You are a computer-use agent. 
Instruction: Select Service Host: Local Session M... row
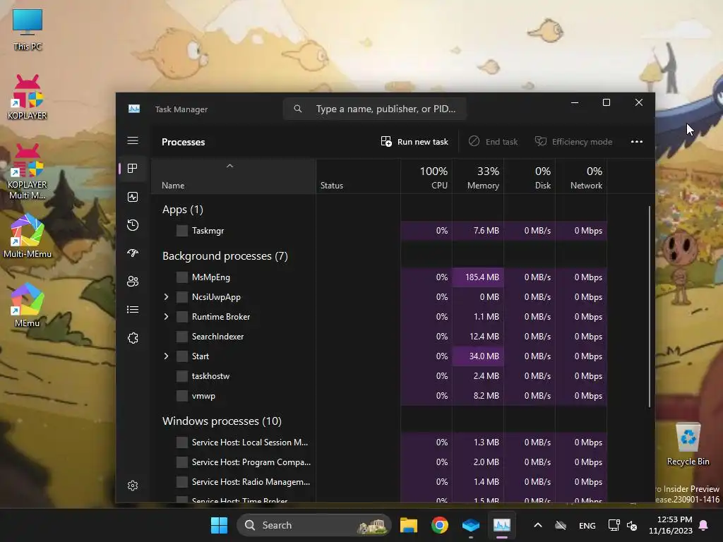click(379, 442)
